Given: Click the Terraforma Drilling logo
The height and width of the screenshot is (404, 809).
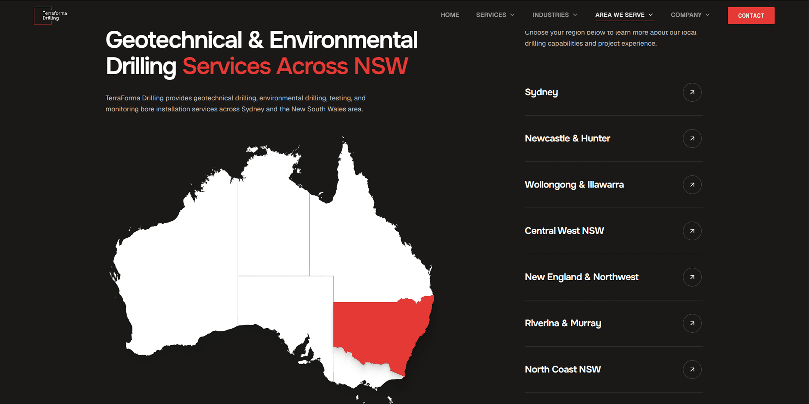Looking at the screenshot, I should (x=51, y=15).
